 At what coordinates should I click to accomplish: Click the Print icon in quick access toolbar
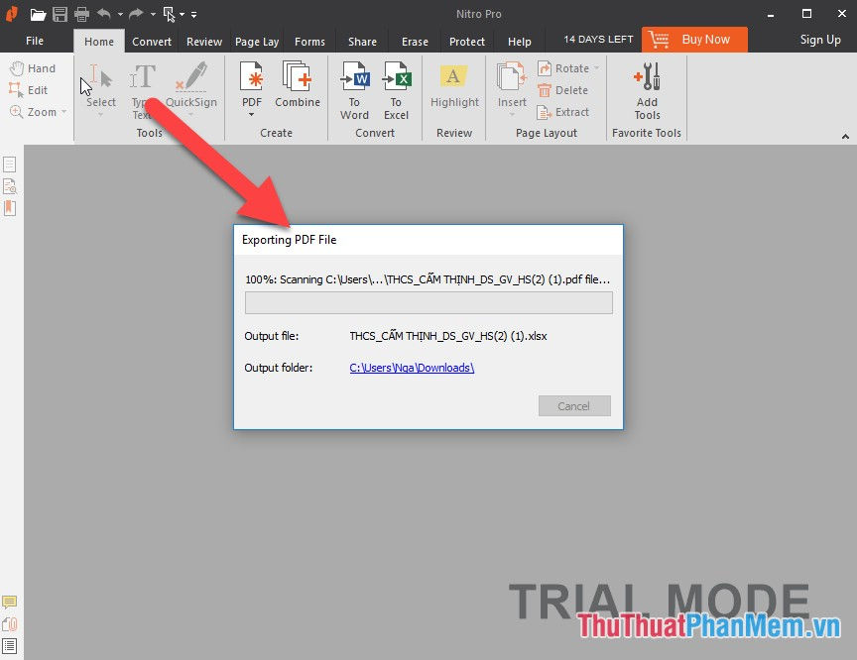pos(82,14)
